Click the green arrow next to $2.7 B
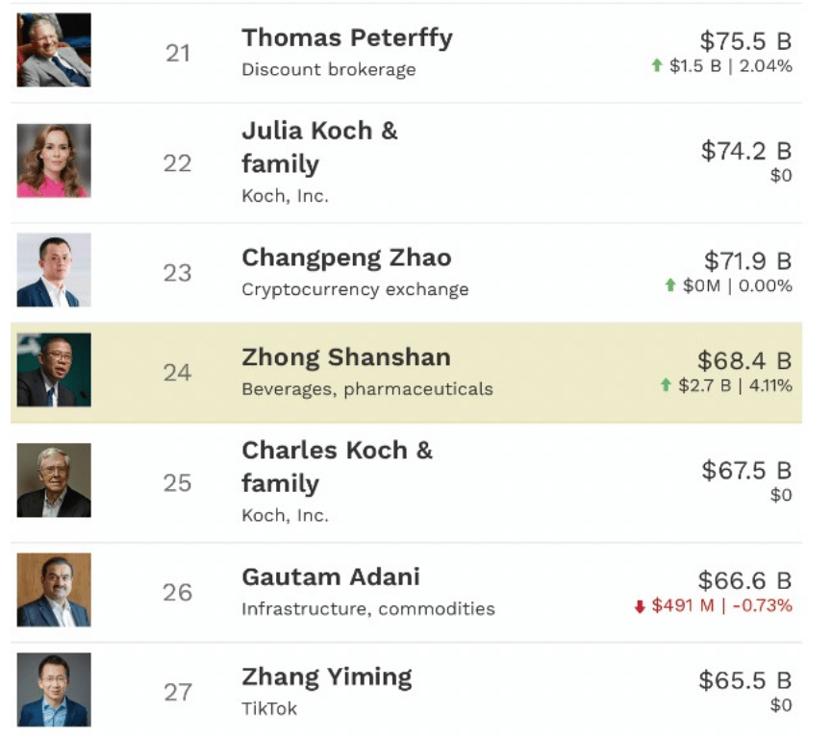This screenshot has height=737, width=831. (x=667, y=385)
